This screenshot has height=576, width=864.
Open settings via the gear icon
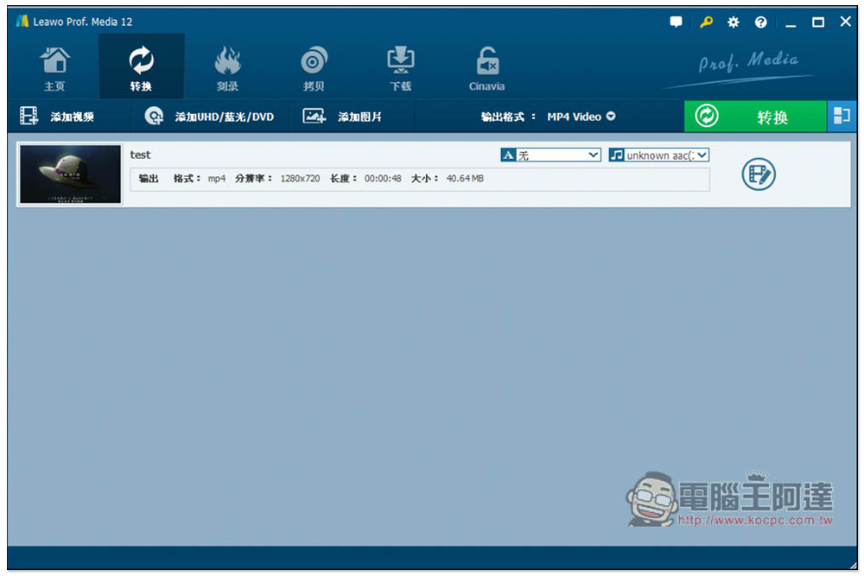(x=733, y=22)
